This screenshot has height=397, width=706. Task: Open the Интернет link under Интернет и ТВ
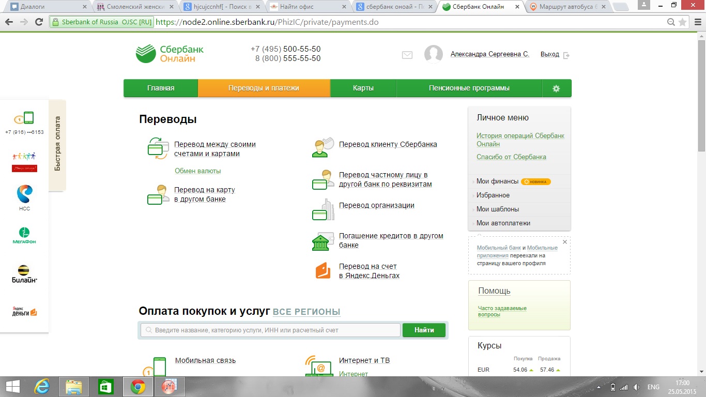[354, 374]
